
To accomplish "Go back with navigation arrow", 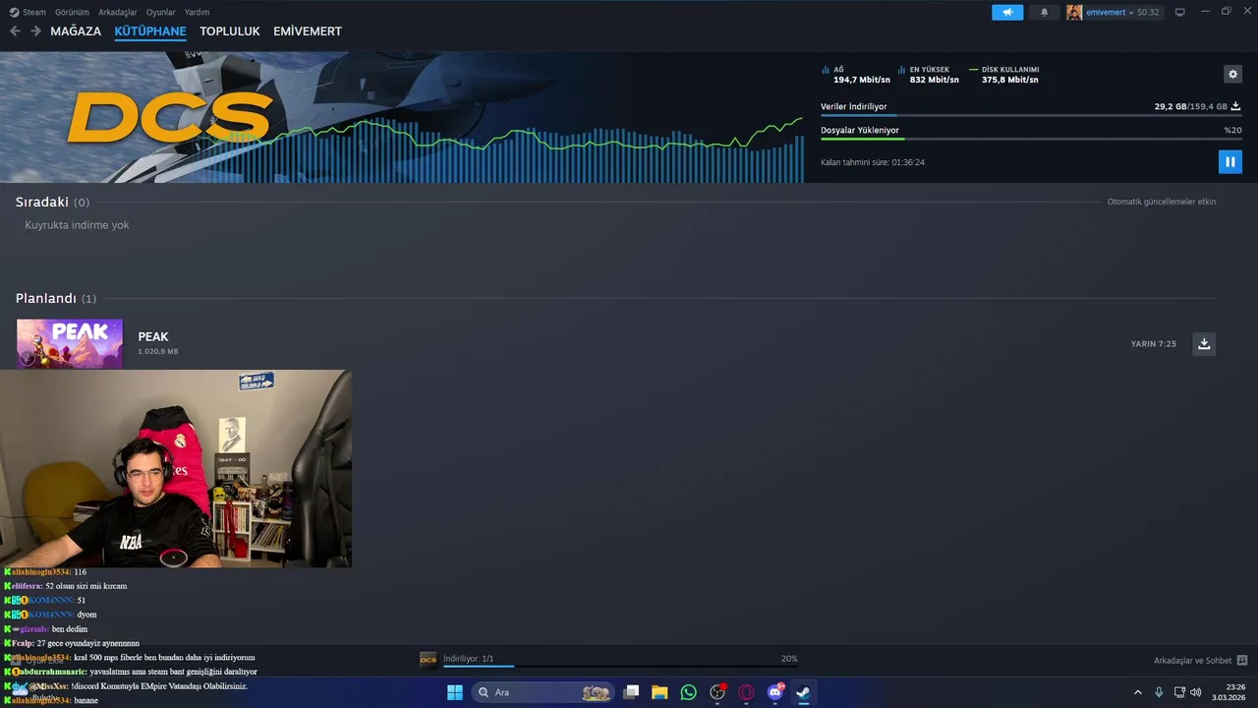I will pos(15,31).
